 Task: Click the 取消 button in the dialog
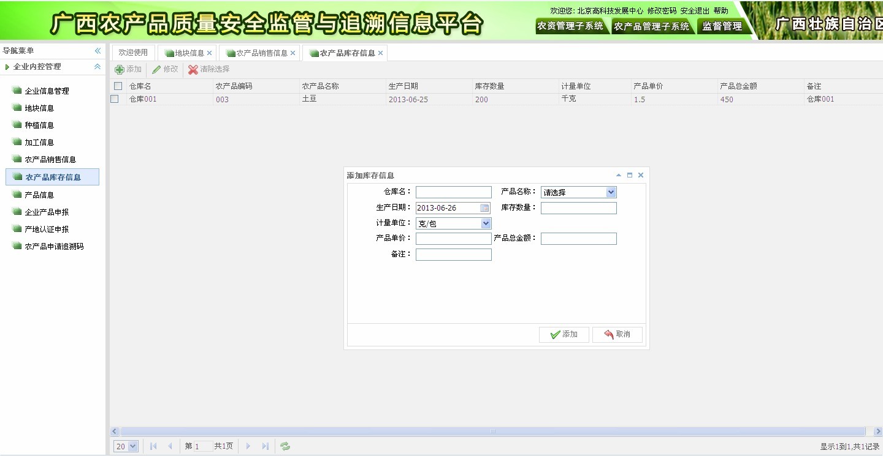(617, 334)
